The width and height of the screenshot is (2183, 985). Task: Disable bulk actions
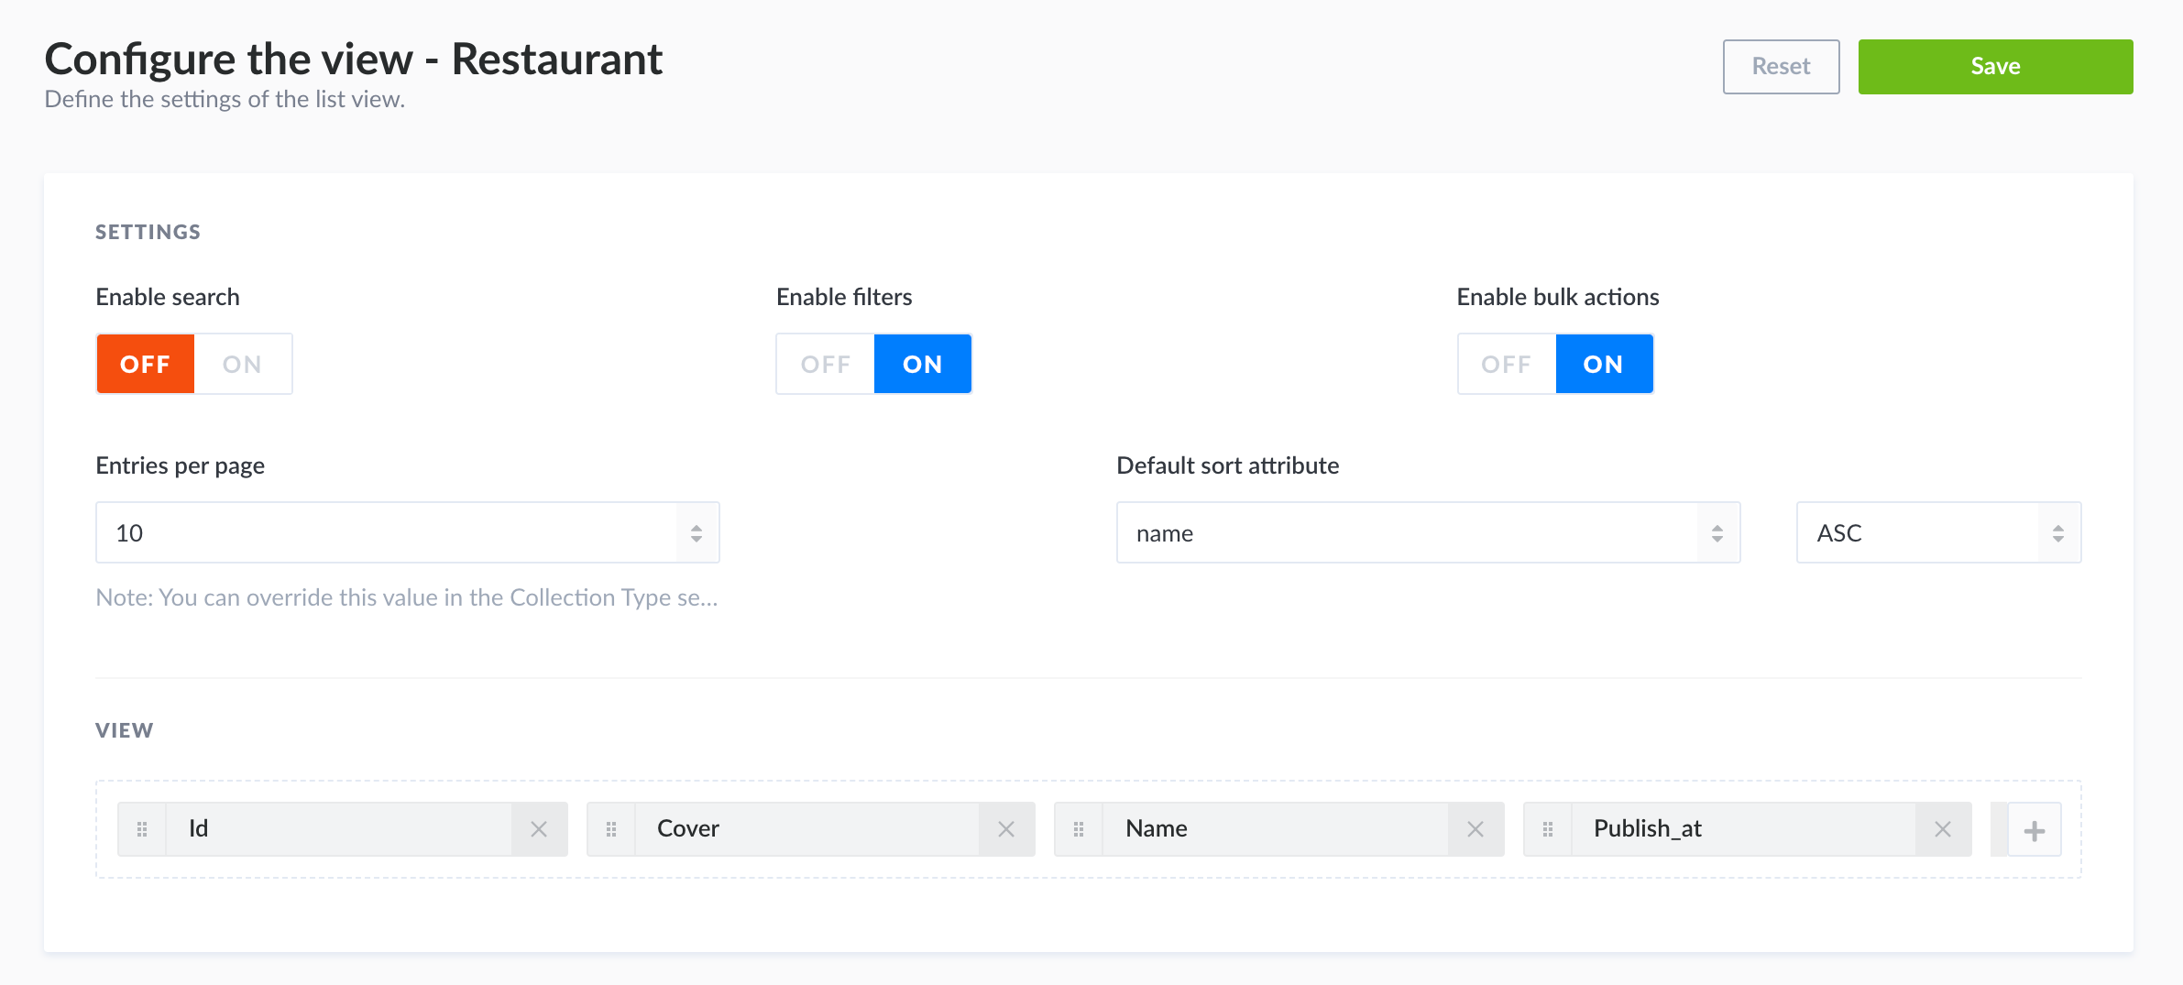point(1506,364)
